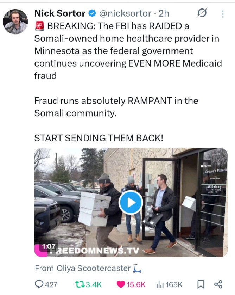Image resolution: width=235 pixels, height=295 pixels.
Task: Toggle the pink heart like icon
Action: pos(121,284)
